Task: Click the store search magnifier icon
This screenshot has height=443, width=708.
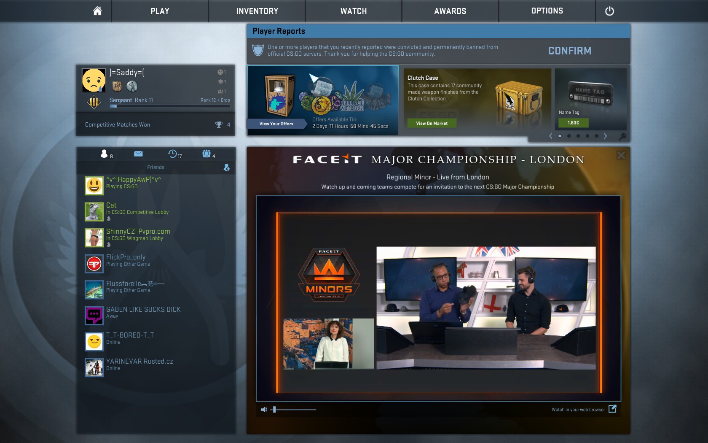Action: click(622, 136)
